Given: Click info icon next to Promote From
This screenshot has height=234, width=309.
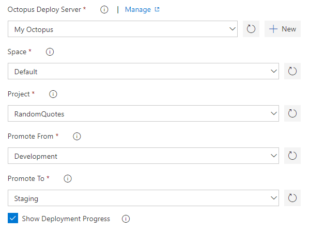Looking at the screenshot, I should tap(77, 136).
